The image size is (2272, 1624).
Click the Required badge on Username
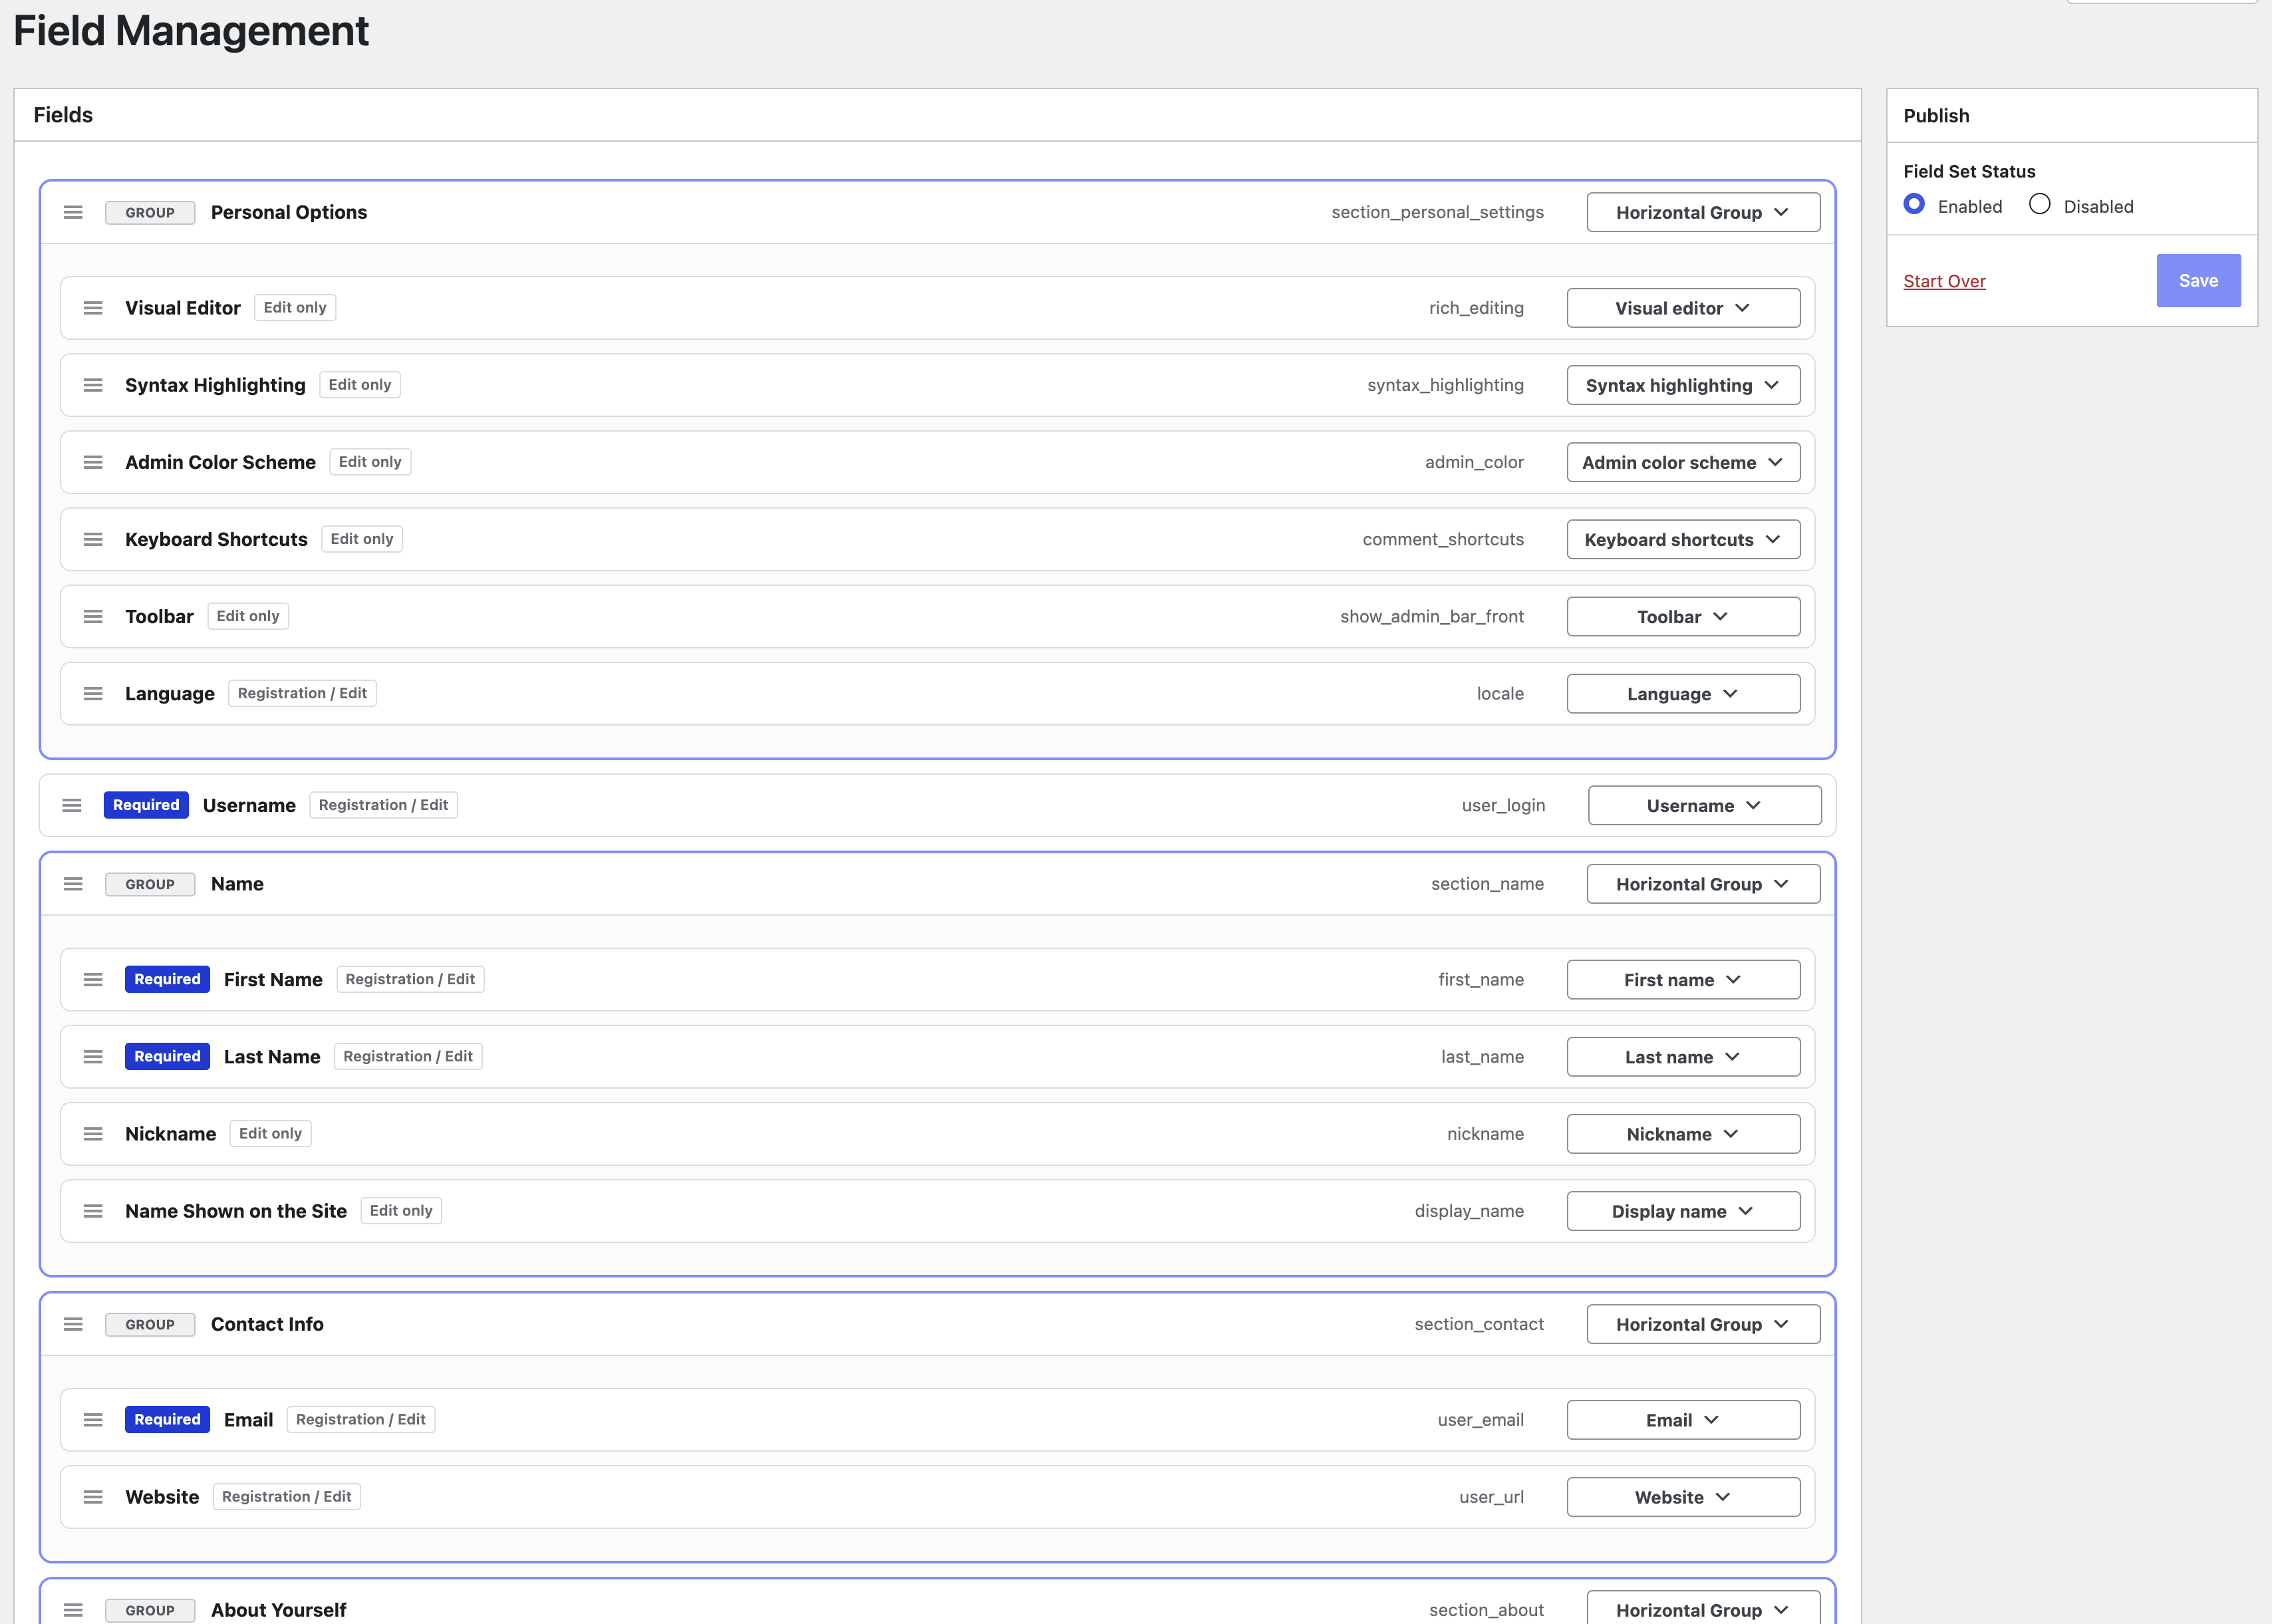(146, 805)
